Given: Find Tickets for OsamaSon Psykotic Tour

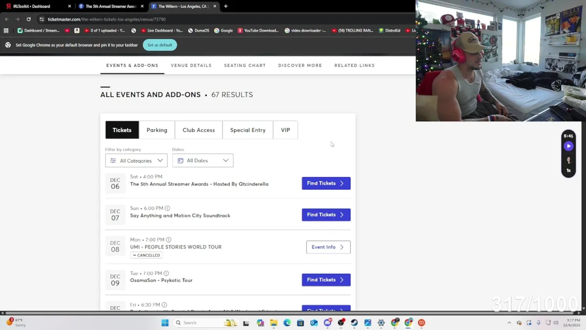Looking at the screenshot, I should 326,280.
